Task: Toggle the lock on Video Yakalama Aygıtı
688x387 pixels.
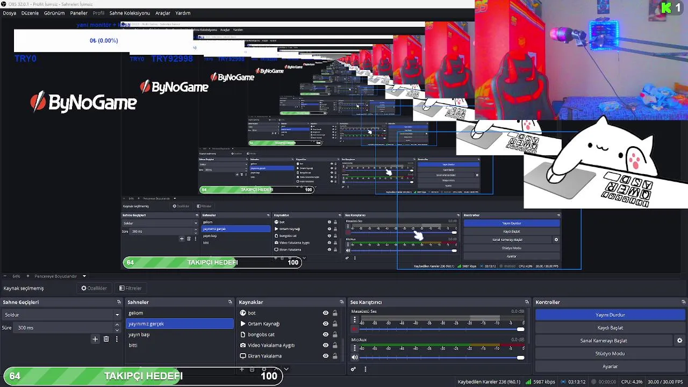Action: point(335,345)
